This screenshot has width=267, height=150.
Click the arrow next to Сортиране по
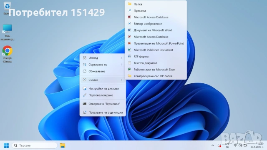[121, 65]
